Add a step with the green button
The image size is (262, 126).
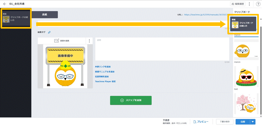click(131, 100)
